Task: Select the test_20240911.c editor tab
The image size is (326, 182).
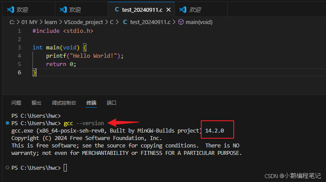Action: tap(142, 10)
